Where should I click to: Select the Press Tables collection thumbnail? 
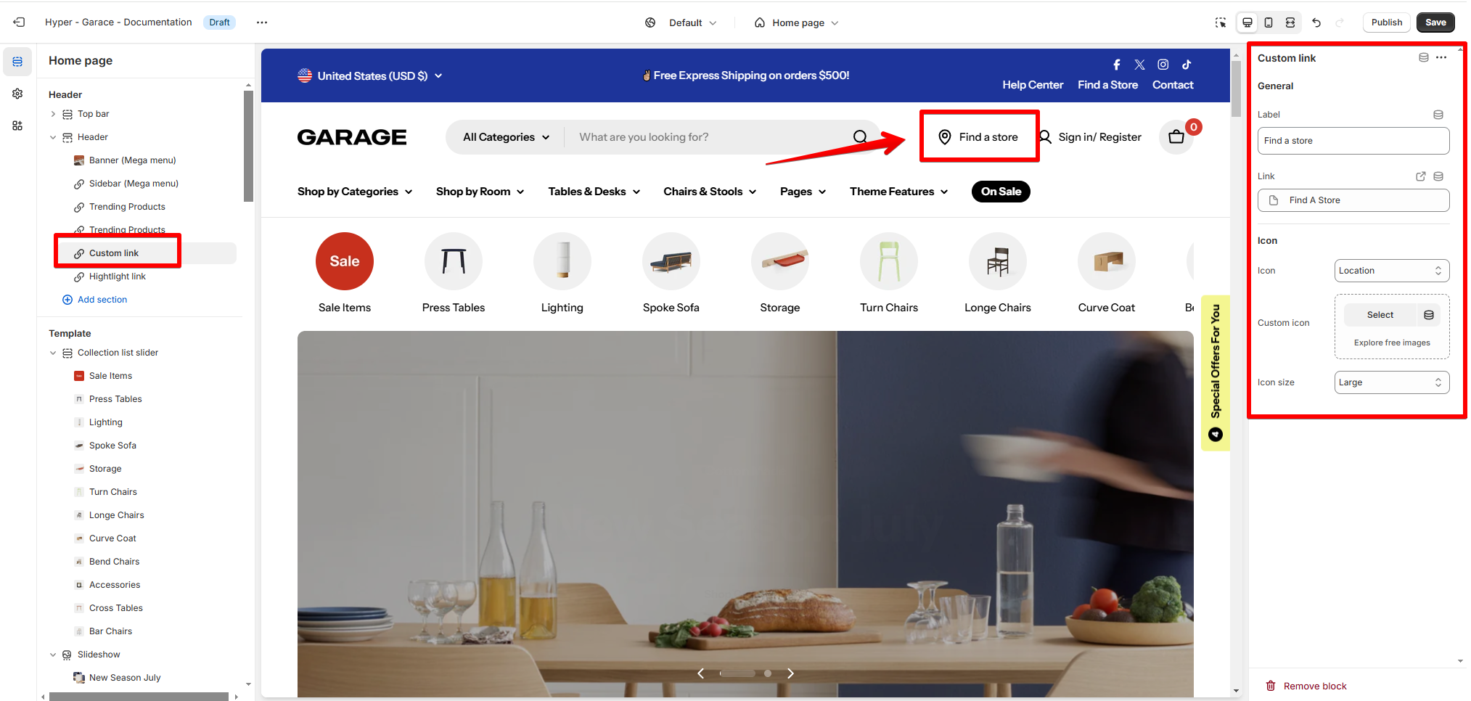454,261
